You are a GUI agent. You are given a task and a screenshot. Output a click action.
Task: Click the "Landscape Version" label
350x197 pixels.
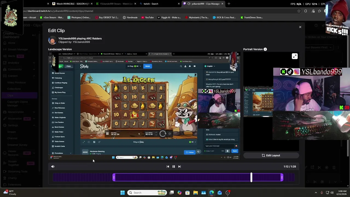point(60,49)
